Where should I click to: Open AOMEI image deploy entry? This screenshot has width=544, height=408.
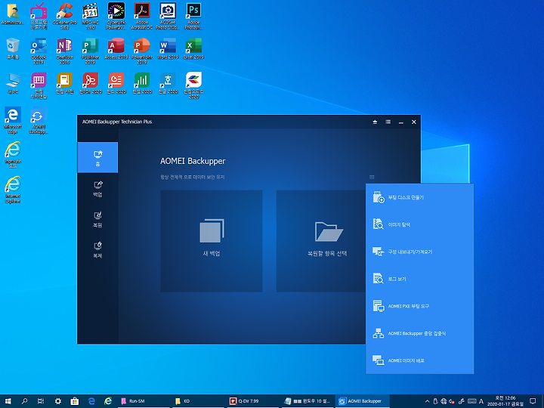tap(419, 360)
